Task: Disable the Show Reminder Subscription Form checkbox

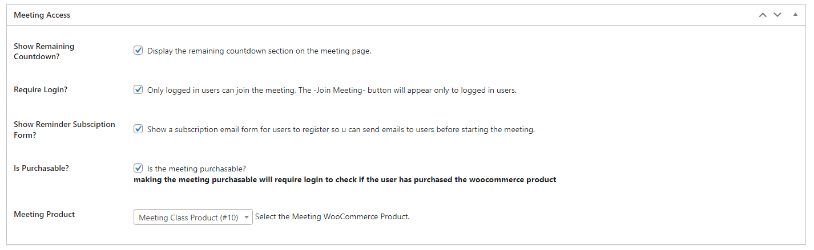Action: pyautogui.click(x=138, y=129)
